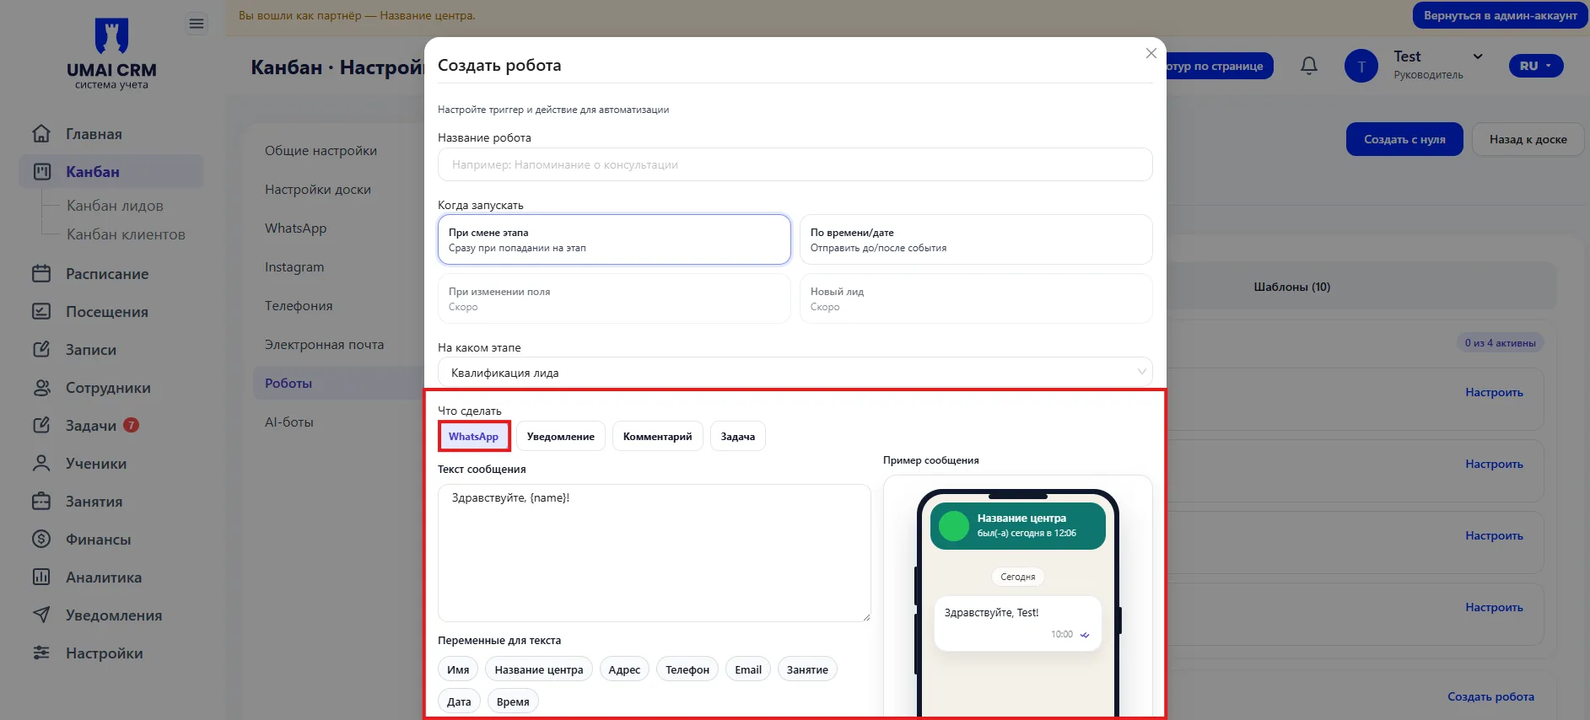
Task: Click Создать робота link at bottom right
Action: pyautogui.click(x=1490, y=696)
